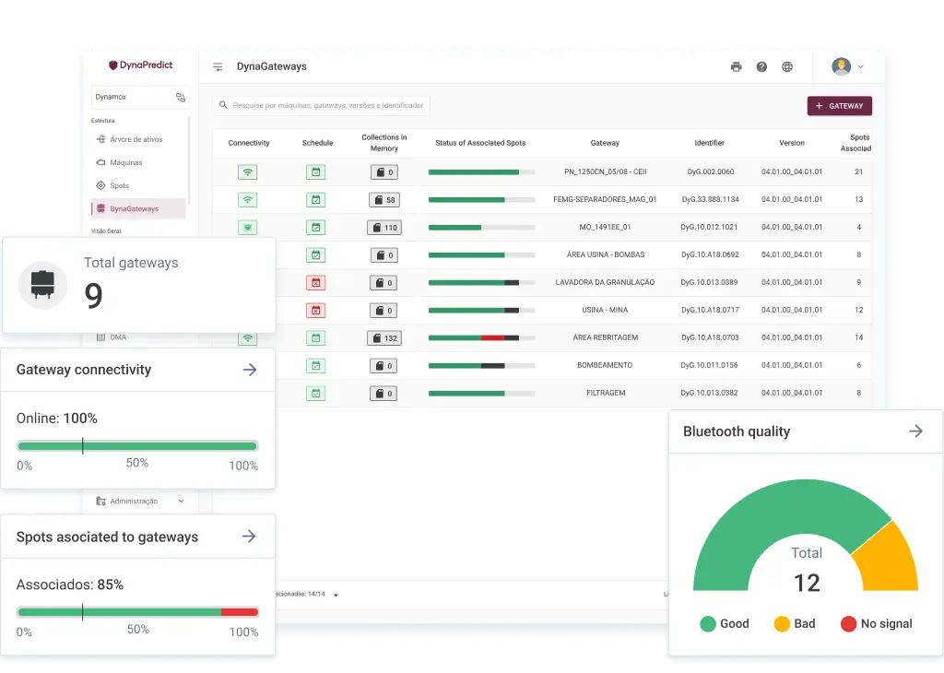This screenshot has width=944, height=673.
Task: Open help via the question mark icon
Action: pyautogui.click(x=761, y=66)
